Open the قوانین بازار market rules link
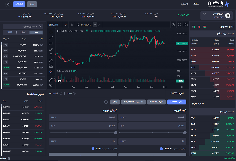The width and height of the screenshot is (236, 161). point(55,93)
